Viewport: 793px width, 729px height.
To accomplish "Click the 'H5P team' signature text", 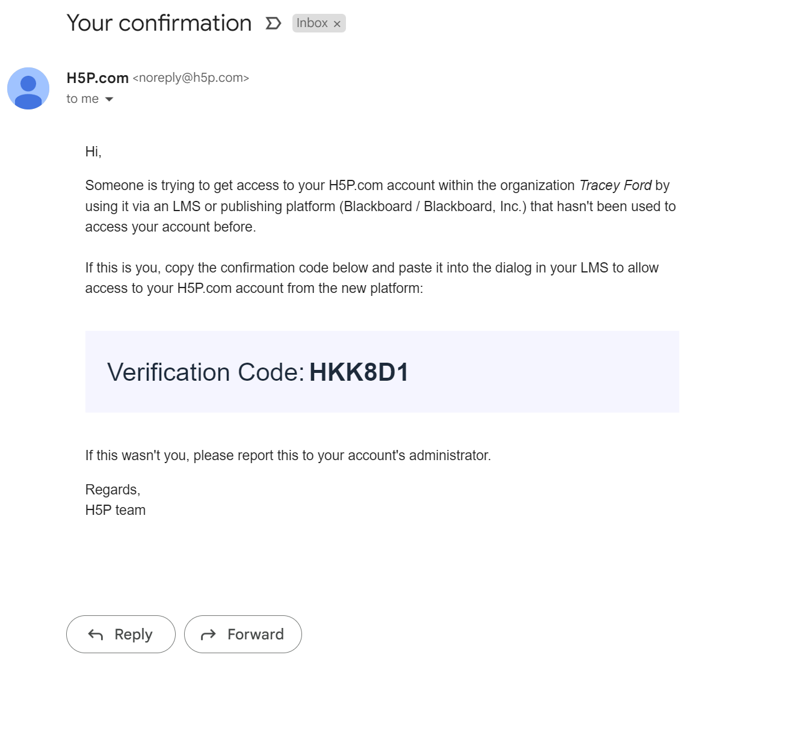I will [116, 510].
